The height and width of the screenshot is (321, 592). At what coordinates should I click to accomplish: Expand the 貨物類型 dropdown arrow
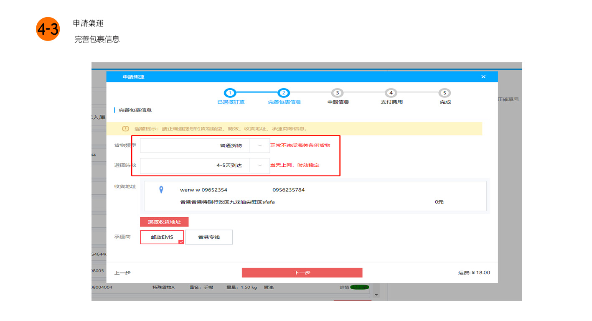pos(260,145)
